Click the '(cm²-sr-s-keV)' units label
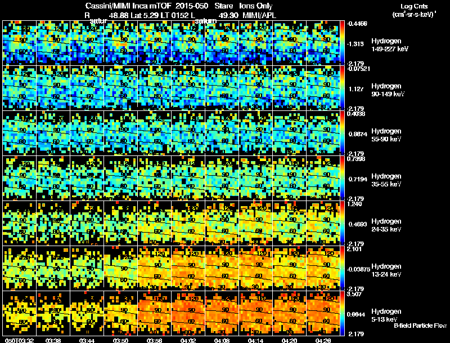 [x=414, y=14]
